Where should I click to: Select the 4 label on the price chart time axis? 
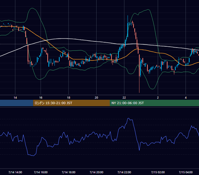point(186,98)
